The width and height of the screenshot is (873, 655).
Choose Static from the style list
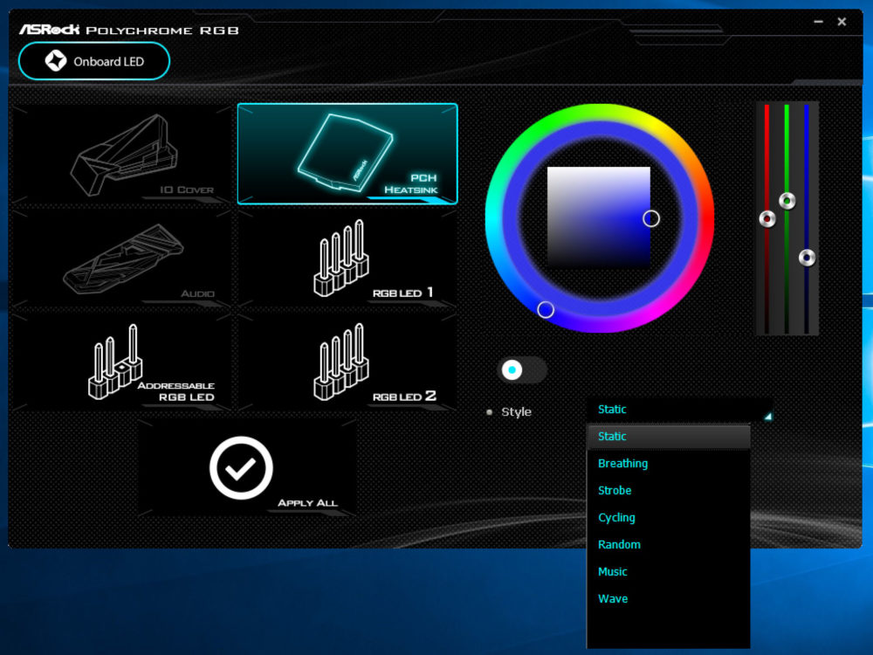click(669, 437)
